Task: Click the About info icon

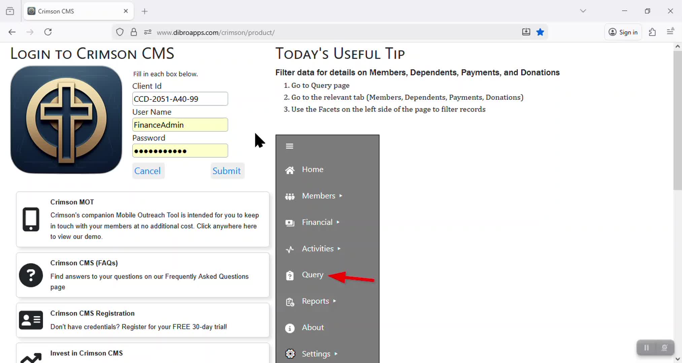Action: [289, 328]
